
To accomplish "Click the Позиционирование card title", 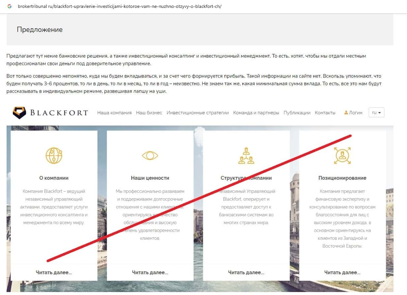I will 342,178.
